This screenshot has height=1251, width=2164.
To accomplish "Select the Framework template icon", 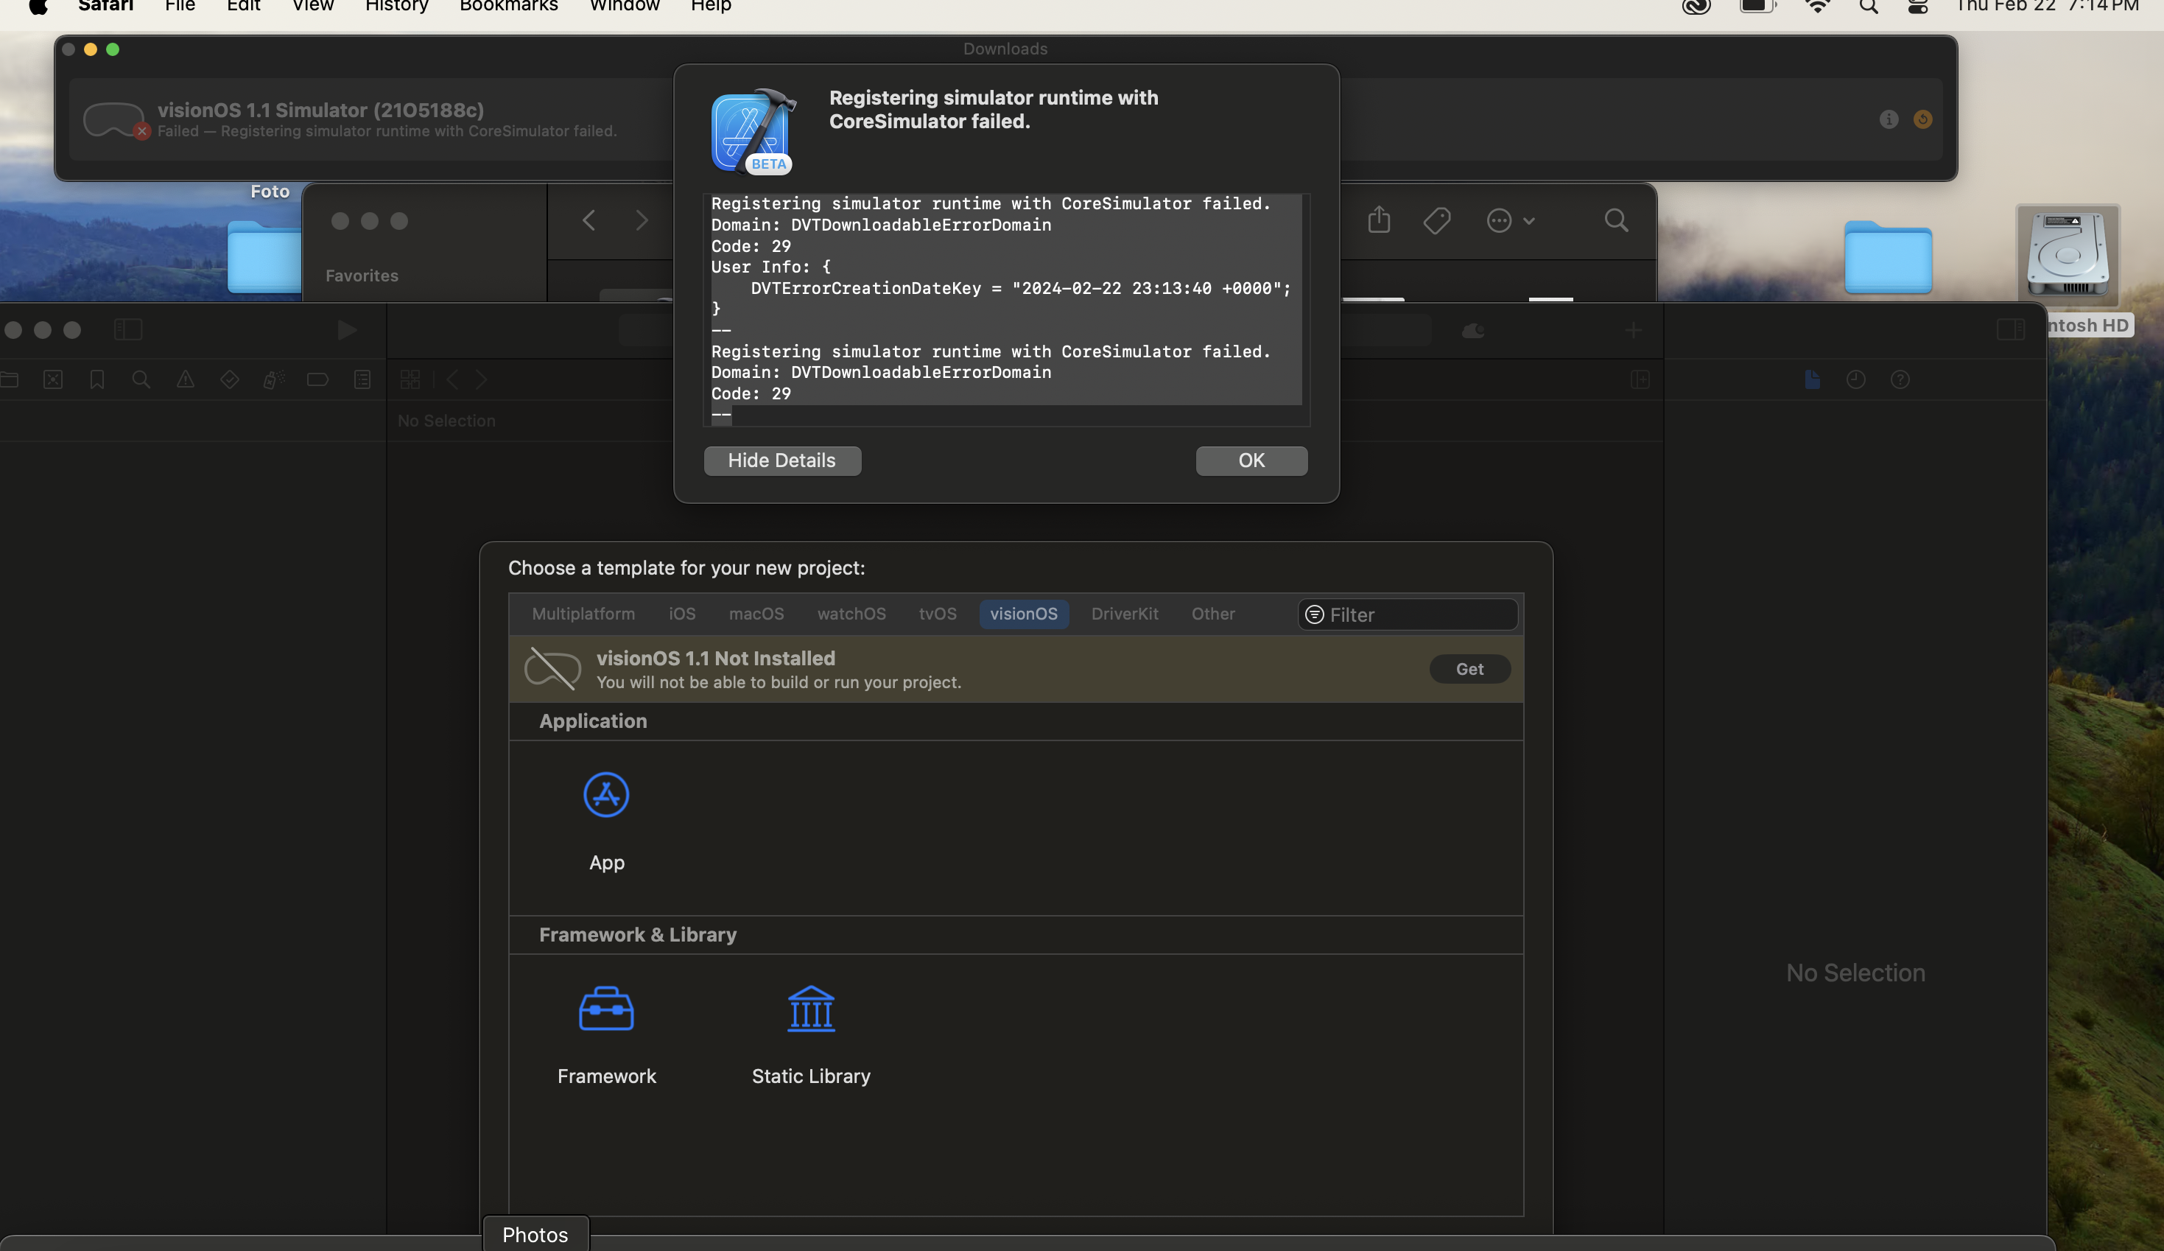I will tap(606, 1009).
